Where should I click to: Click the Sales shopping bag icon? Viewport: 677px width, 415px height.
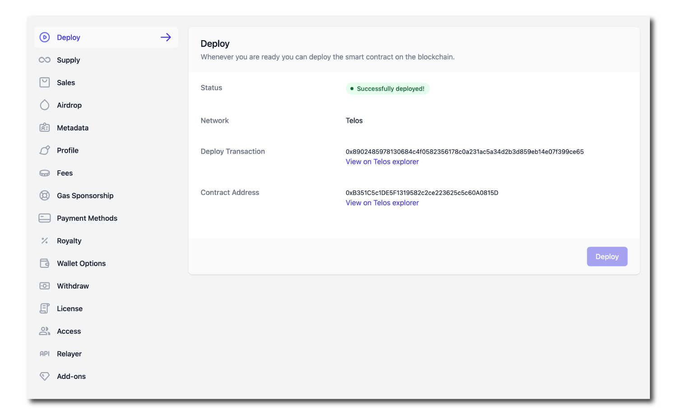[45, 83]
